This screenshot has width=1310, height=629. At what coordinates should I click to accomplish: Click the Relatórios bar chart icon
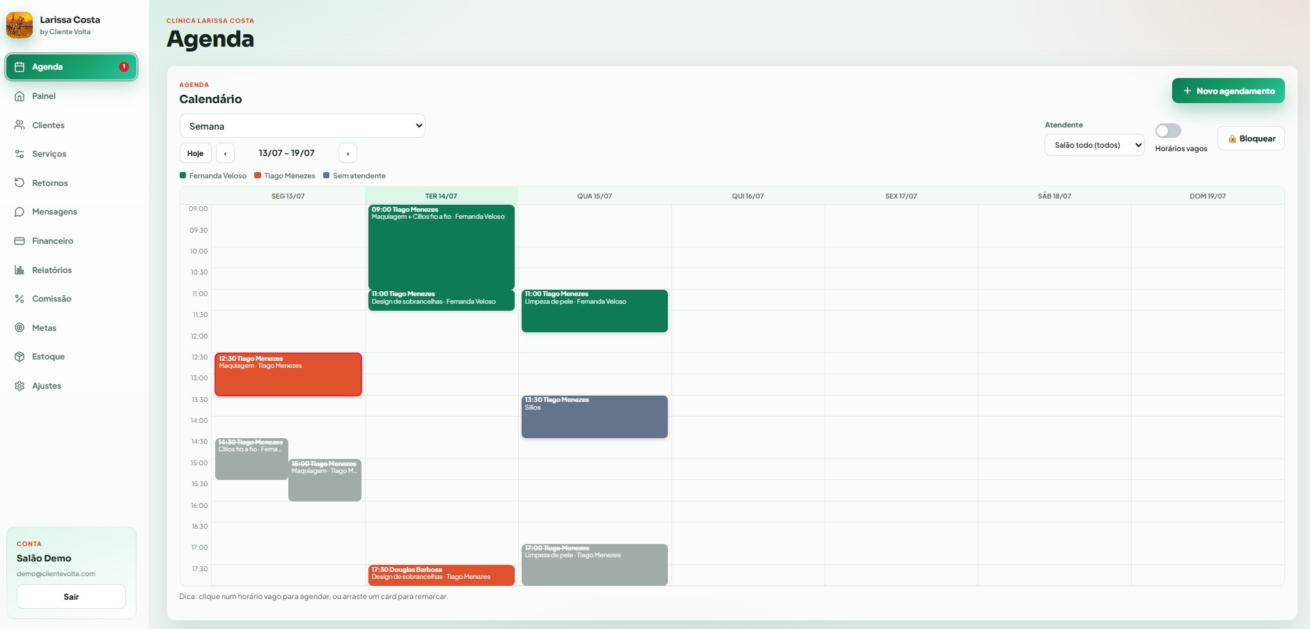(x=20, y=270)
